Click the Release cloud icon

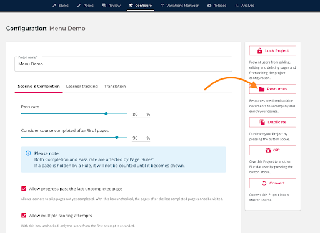pyautogui.click(x=209, y=6)
